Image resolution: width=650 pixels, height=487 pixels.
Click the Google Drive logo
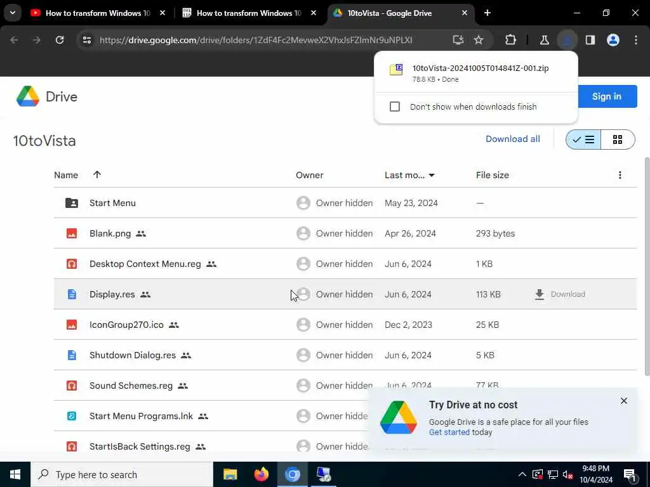pos(28,96)
